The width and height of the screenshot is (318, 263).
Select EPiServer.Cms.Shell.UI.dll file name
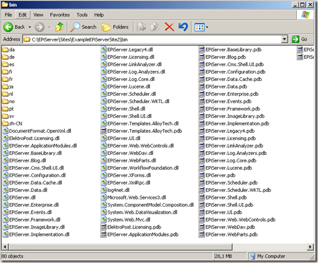coord(36,168)
